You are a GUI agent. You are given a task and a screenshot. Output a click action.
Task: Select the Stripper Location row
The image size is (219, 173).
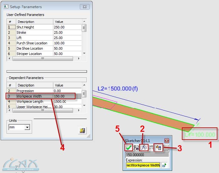click(x=44, y=54)
